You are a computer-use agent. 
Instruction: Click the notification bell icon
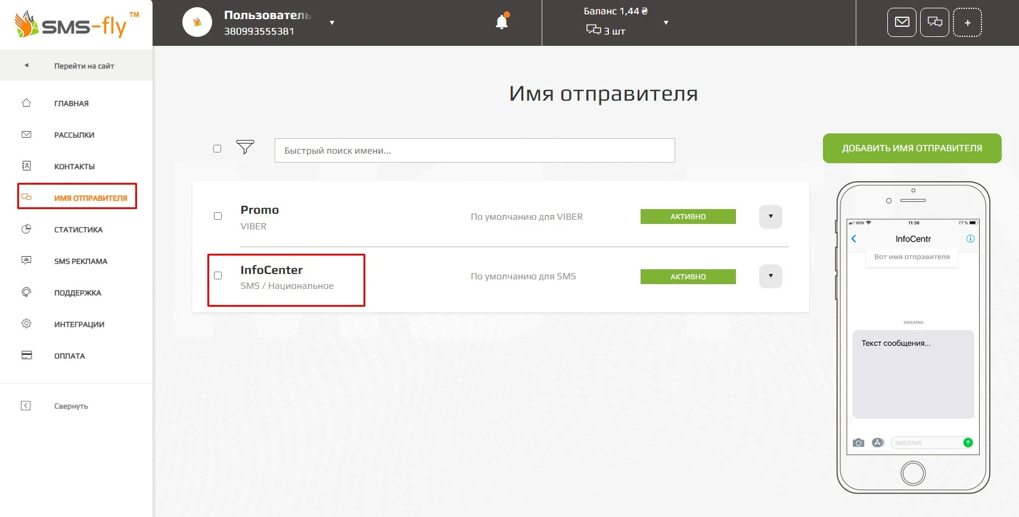(502, 23)
